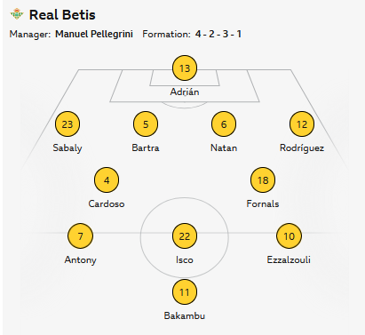
Task: Select Bartra's number 5 player circle
Action: tap(146, 124)
